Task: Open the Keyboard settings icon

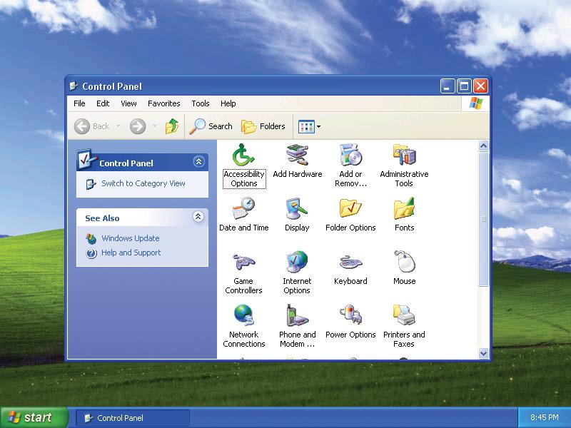Action: pyautogui.click(x=350, y=263)
